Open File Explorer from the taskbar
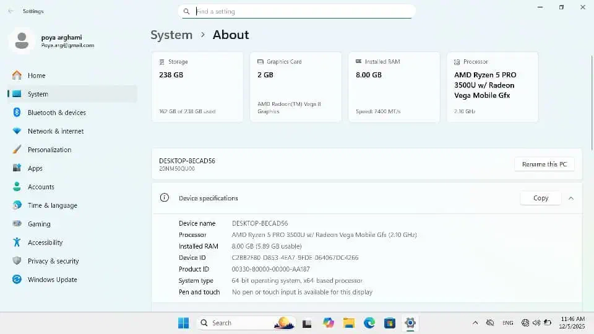The width and height of the screenshot is (594, 334). click(349, 323)
